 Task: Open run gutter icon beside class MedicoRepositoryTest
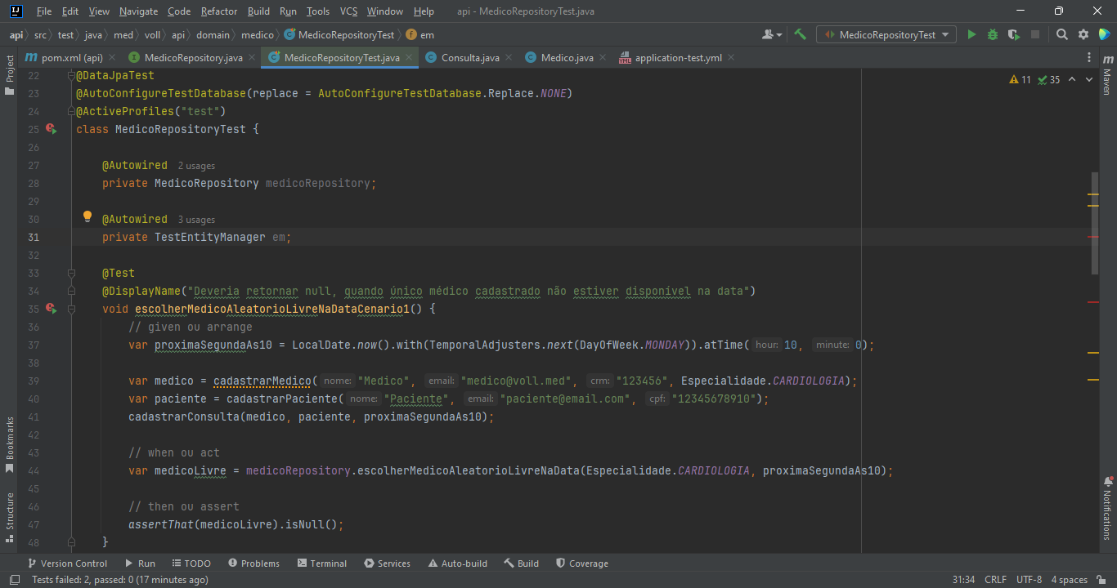tap(52, 129)
